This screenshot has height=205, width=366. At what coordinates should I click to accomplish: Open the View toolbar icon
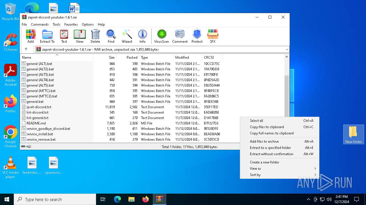pyautogui.click(x=79, y=36)
